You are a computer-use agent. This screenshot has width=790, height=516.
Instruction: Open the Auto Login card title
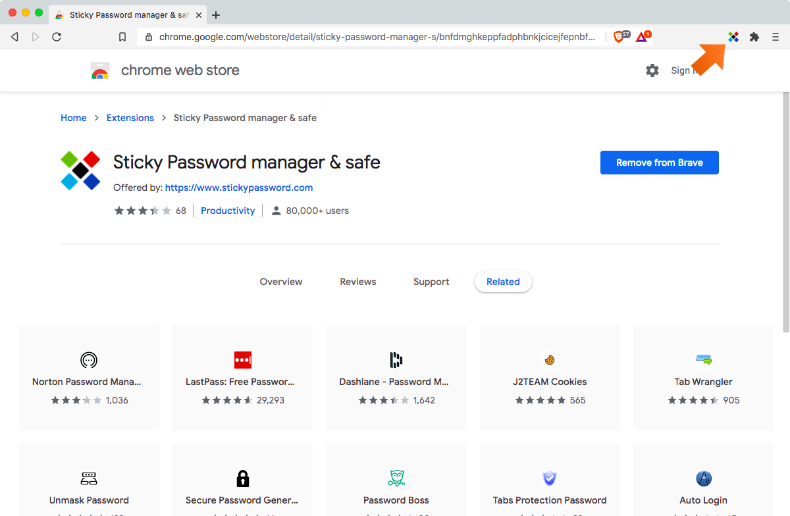[703, 500]
